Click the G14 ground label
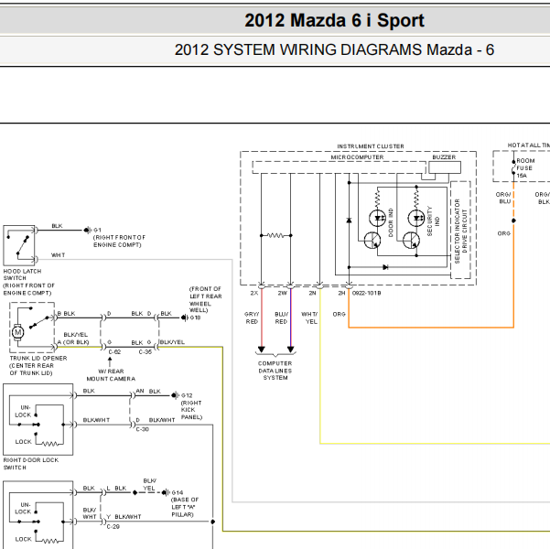This screenshot has width=550, height=549. 178,492
